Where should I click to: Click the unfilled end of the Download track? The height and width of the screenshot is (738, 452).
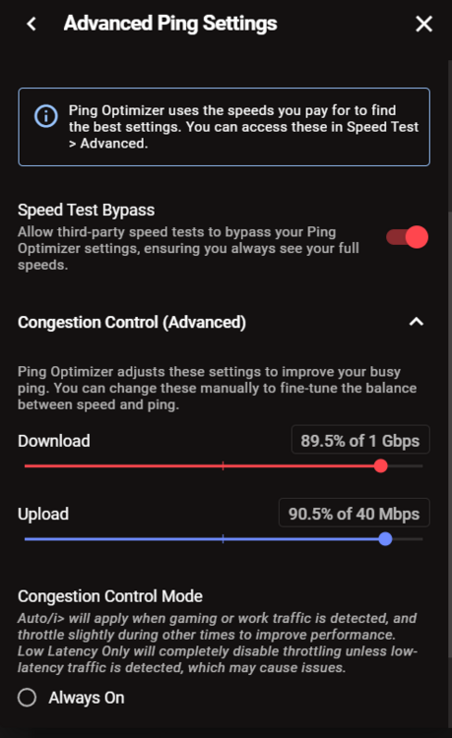[406, 466]
